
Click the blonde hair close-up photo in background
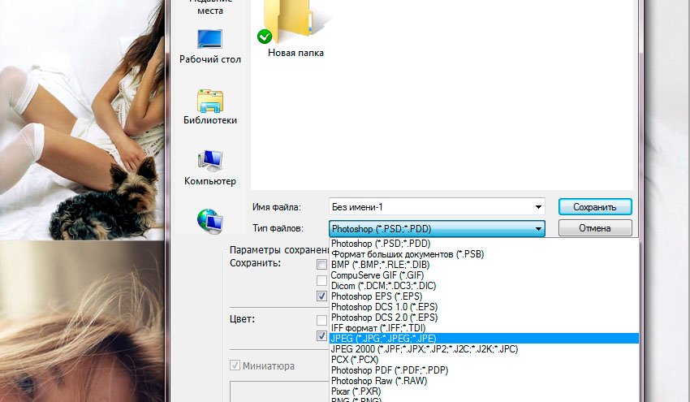tap(82, 322)
